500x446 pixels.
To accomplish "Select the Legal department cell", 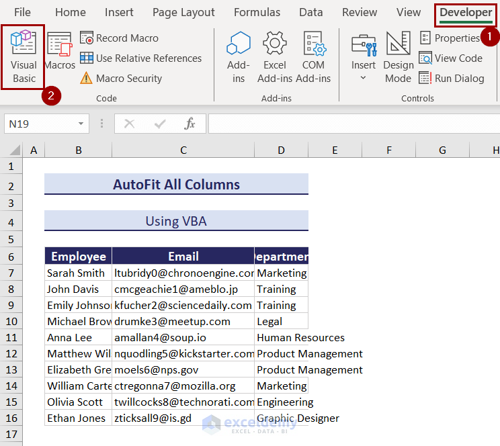I will point(282,321).
